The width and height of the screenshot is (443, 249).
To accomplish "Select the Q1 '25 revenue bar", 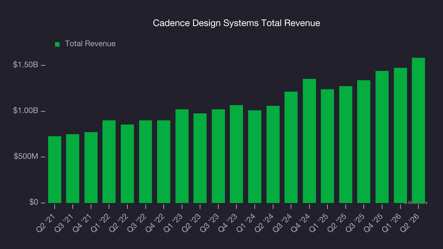I will (x=327, y=146).
